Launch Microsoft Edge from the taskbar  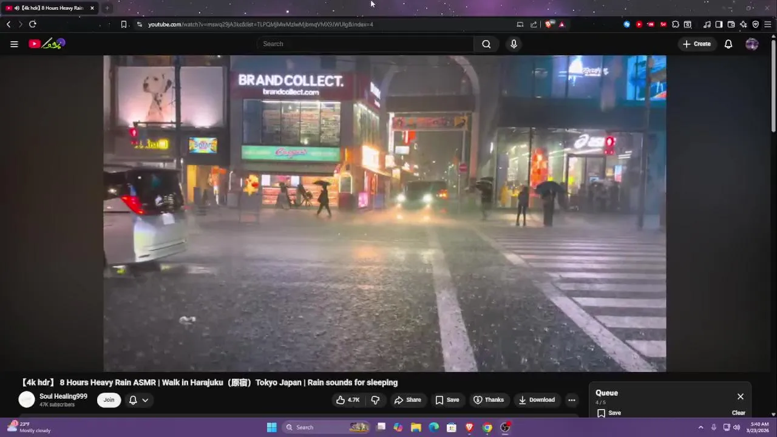pyautogui.click(x=433, y=427)
